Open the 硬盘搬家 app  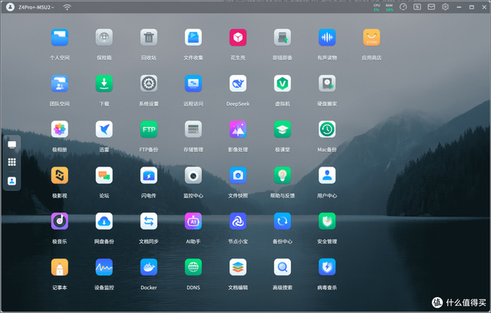(x=328, y=84)
